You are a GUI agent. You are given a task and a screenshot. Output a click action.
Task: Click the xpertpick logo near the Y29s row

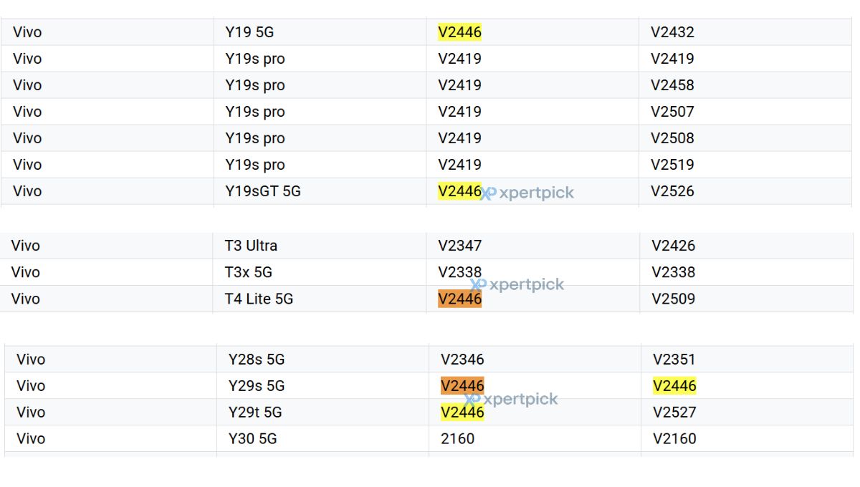tap(511, 400)
